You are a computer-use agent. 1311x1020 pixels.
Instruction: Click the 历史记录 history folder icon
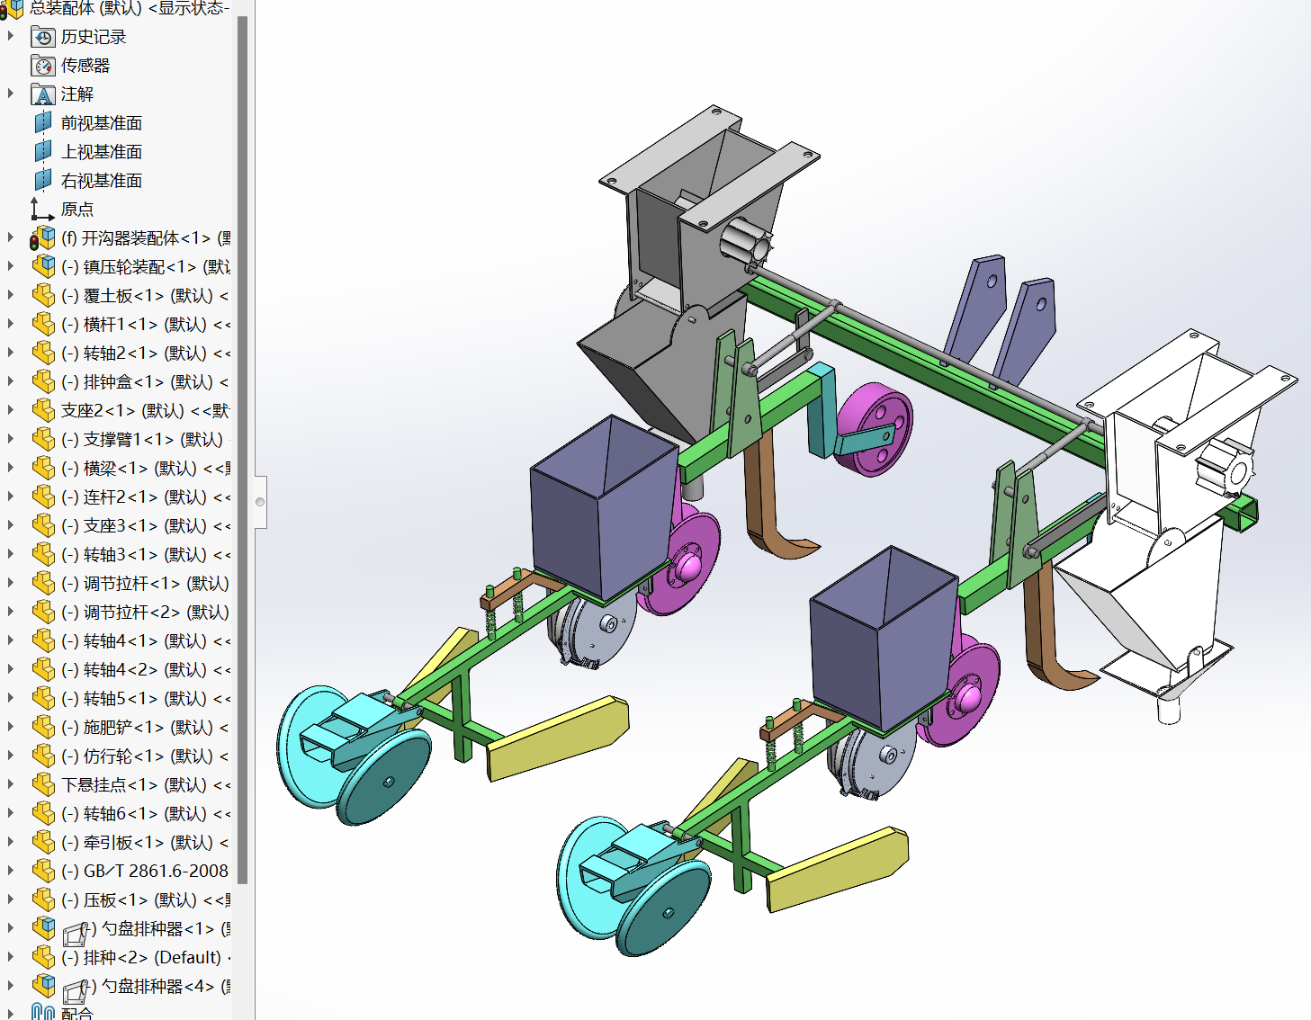coord(42,37)
